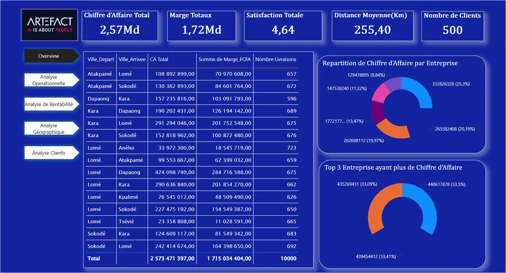Click the CA Total column header

coord(159,60)
